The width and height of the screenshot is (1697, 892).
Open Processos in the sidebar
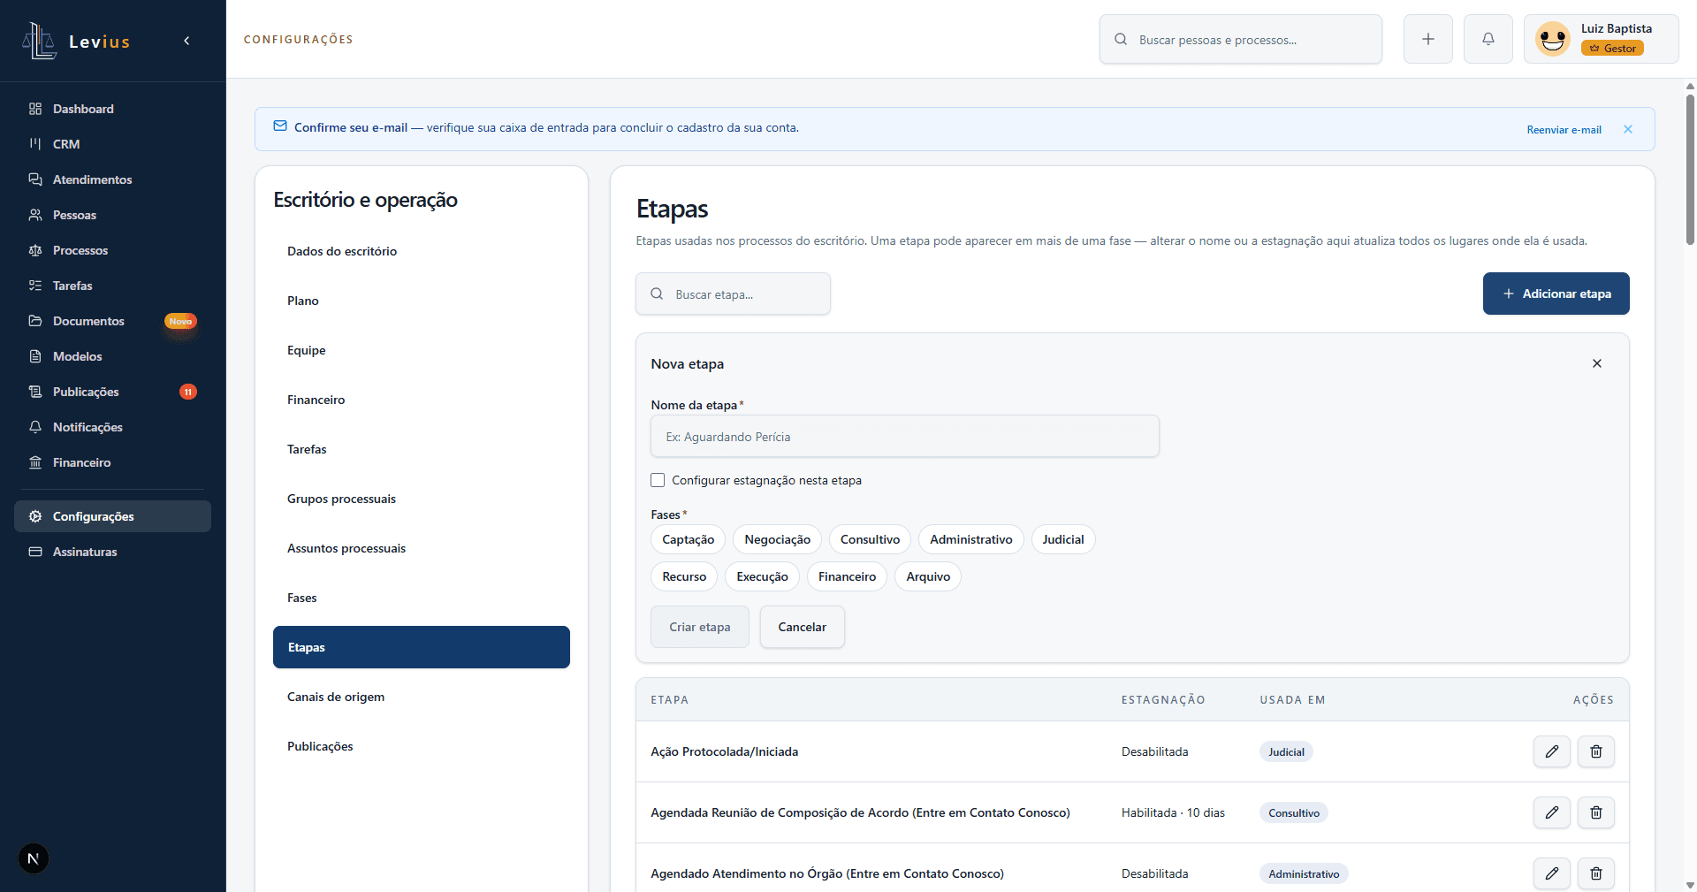pyautogui.click(x=112, y=250)
